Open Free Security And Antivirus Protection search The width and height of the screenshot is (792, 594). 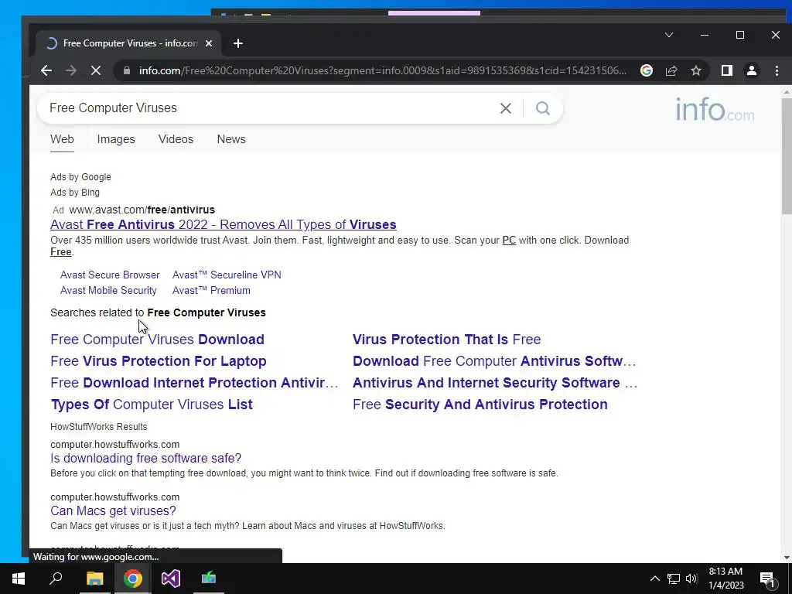point(480,405)
